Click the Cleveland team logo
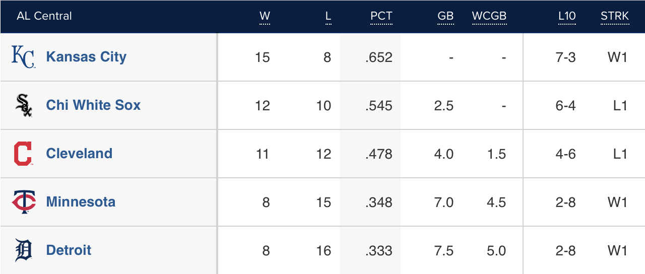Viewport: 645px width, 274px height. click(23, 154)
